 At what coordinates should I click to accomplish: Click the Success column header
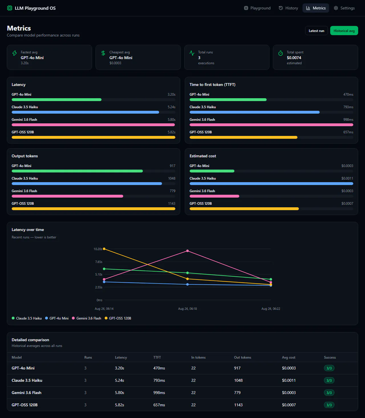pos(330,357)
